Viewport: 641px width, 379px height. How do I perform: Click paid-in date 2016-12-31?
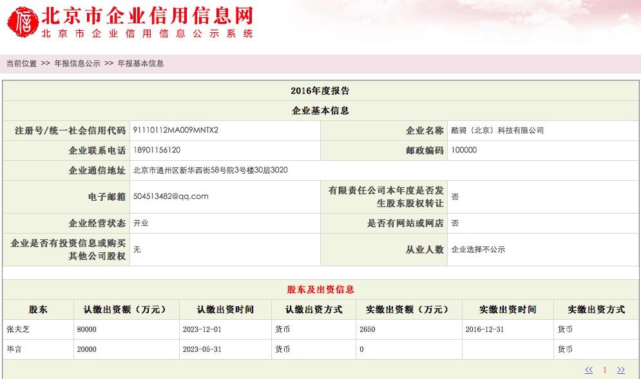[484, 329]
